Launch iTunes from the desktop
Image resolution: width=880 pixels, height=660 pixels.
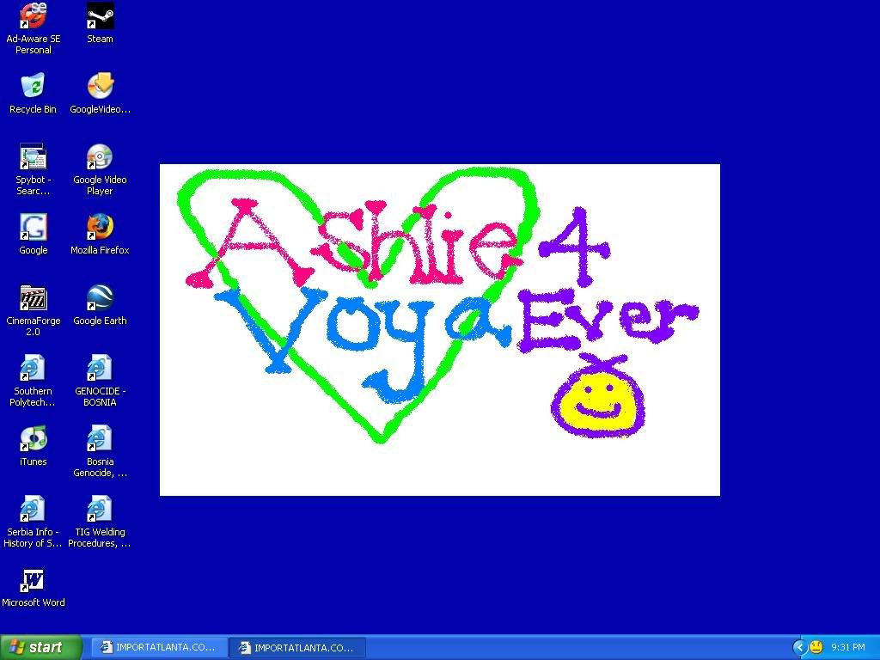click(33, 439)
